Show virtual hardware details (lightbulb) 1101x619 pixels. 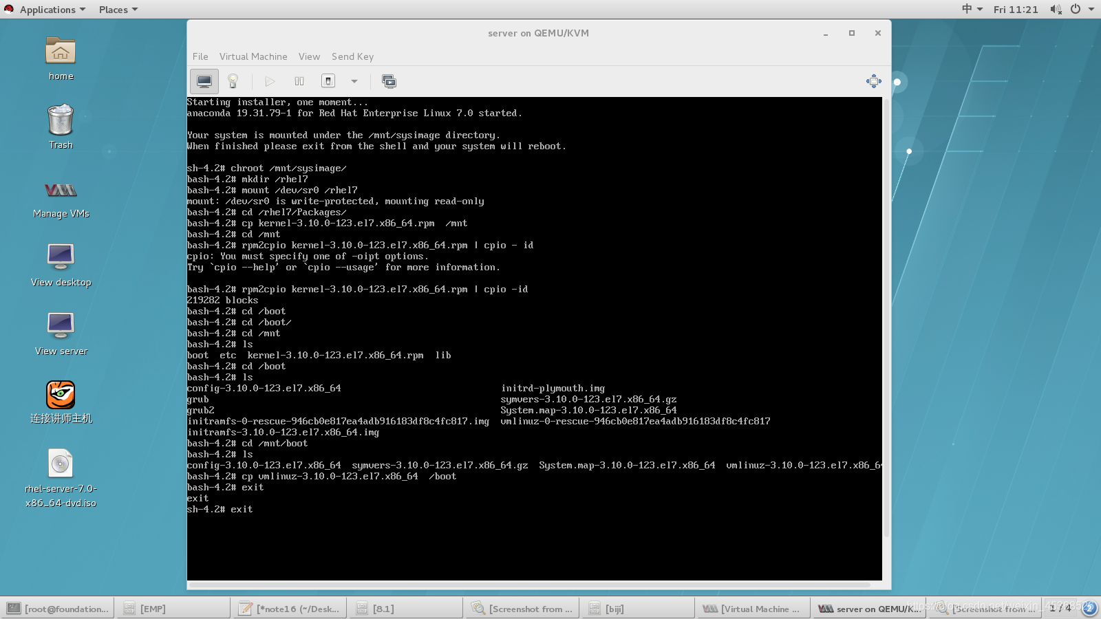pos(233,81)
